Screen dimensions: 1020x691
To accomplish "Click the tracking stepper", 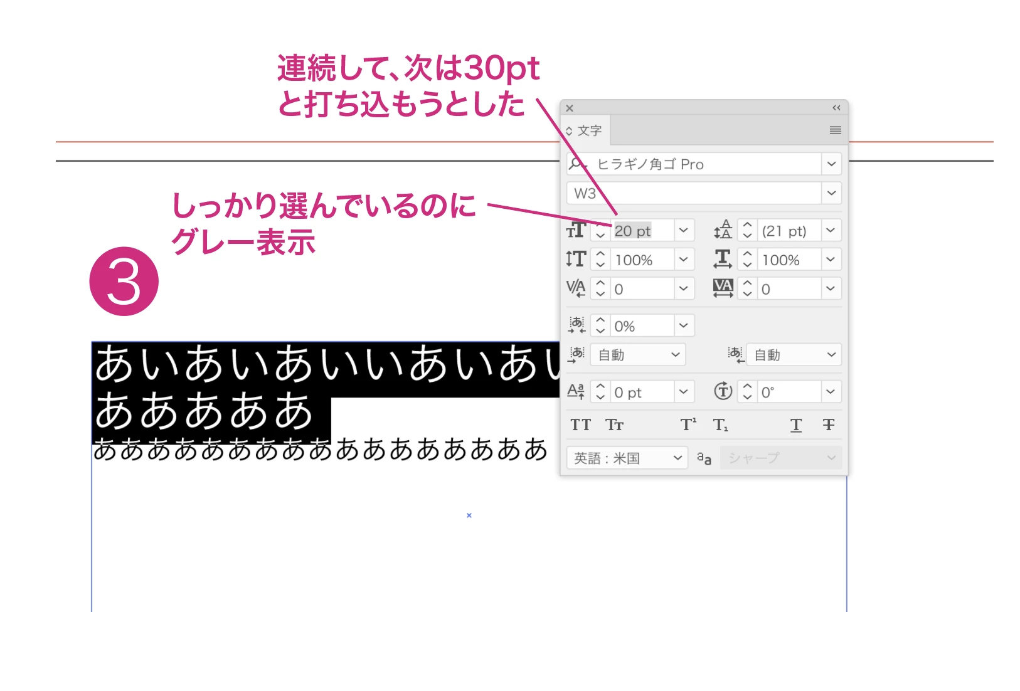I will point(747,288).
